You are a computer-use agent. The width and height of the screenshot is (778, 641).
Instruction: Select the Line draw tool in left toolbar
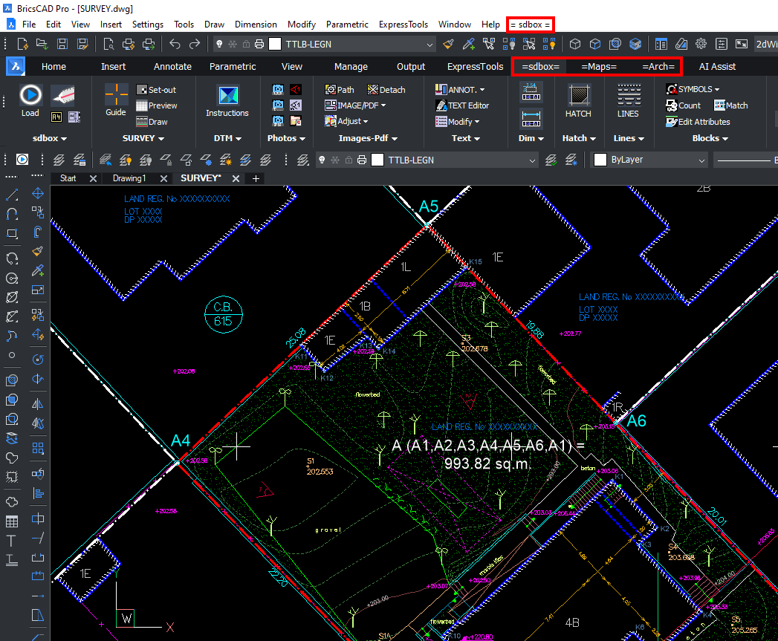tap(12, 194)
